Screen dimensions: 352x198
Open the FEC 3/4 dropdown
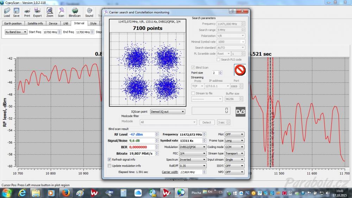tap(193, 153)
